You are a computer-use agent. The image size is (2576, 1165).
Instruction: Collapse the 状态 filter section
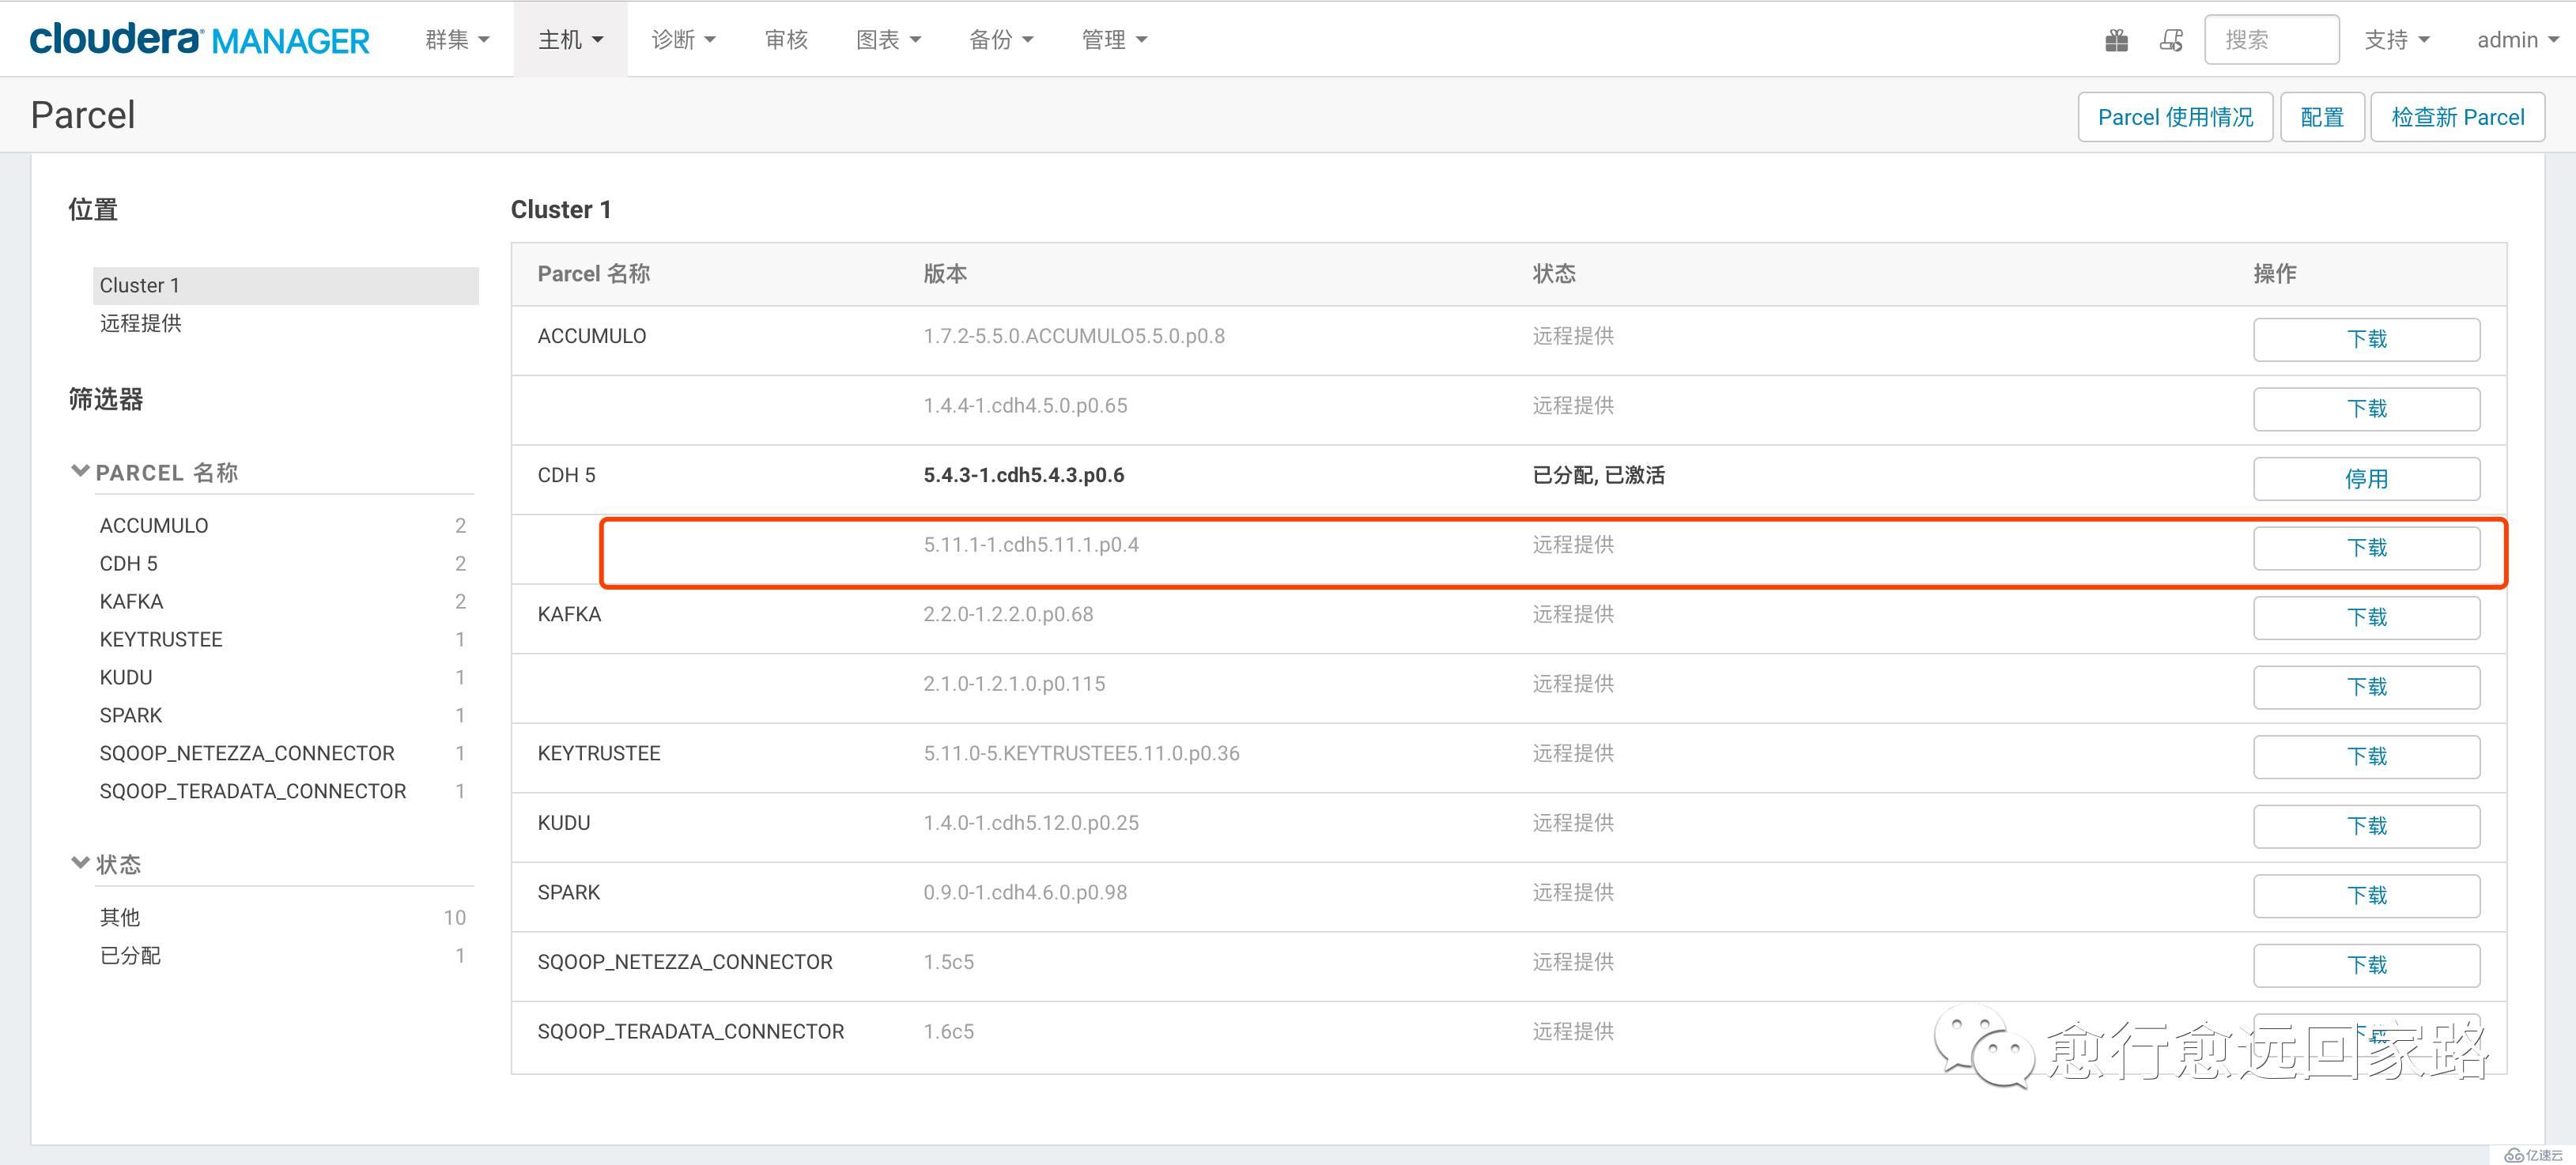(80, 862)
